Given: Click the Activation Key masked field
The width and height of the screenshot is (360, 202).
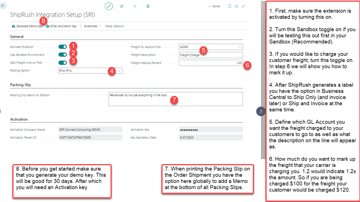Looking at the screenshot, I should pyautogui.click(x=211, y=130).
